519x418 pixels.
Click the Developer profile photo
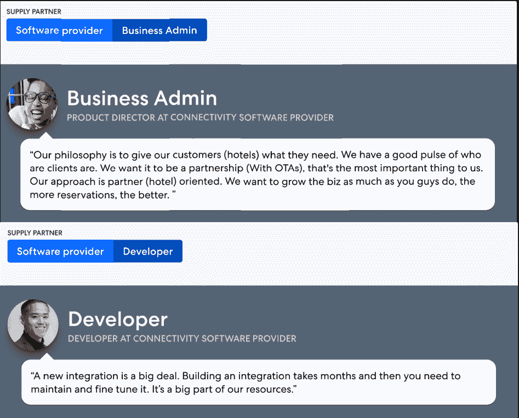(x=33, y=324)
